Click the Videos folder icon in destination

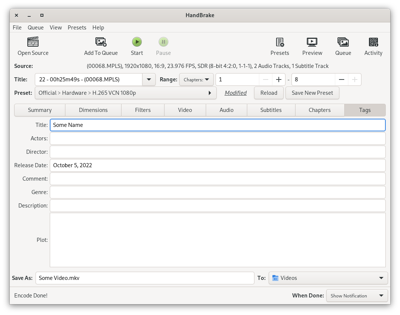[275, 278]
